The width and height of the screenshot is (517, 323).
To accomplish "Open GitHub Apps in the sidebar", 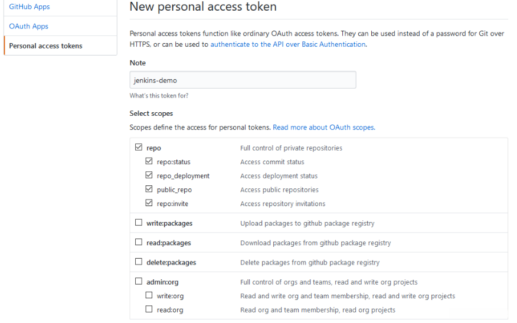I will pos(30,6).
